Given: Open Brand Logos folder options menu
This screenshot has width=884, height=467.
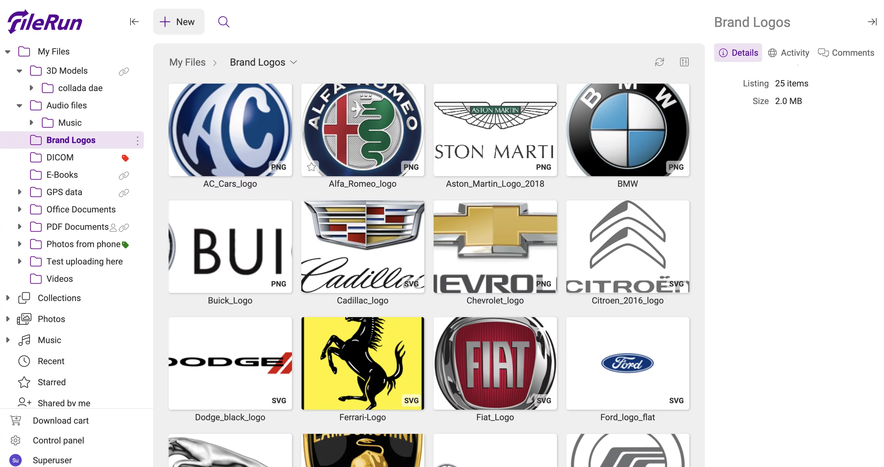Looking at the screenshot, I should (x=137, y=140).
